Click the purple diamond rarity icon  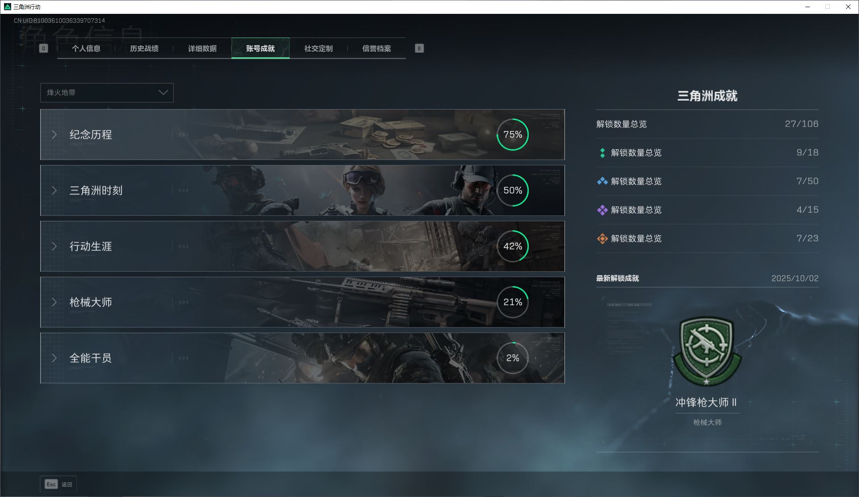602,210
